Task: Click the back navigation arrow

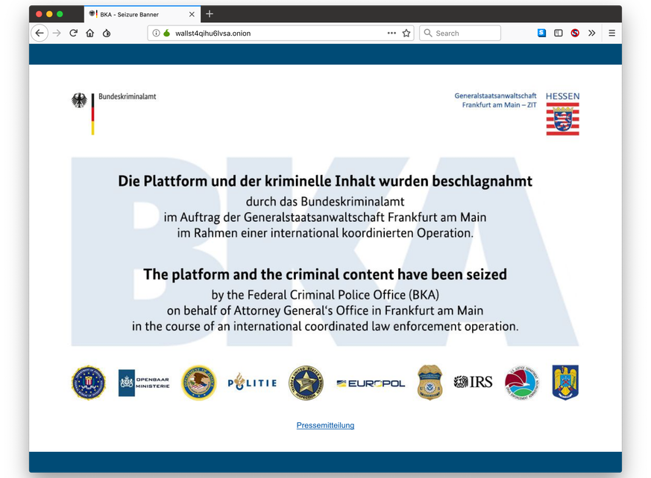Action: point(40,33)
